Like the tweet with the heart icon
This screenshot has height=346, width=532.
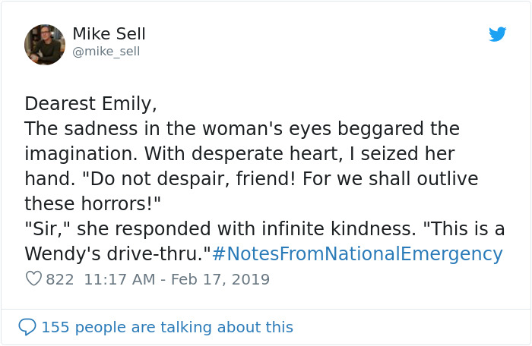tap(33, 279)
